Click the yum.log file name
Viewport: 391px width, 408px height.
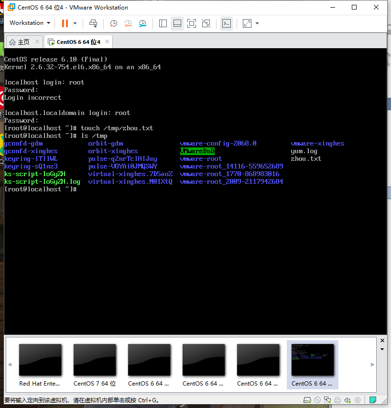click(x=304, y=151)
